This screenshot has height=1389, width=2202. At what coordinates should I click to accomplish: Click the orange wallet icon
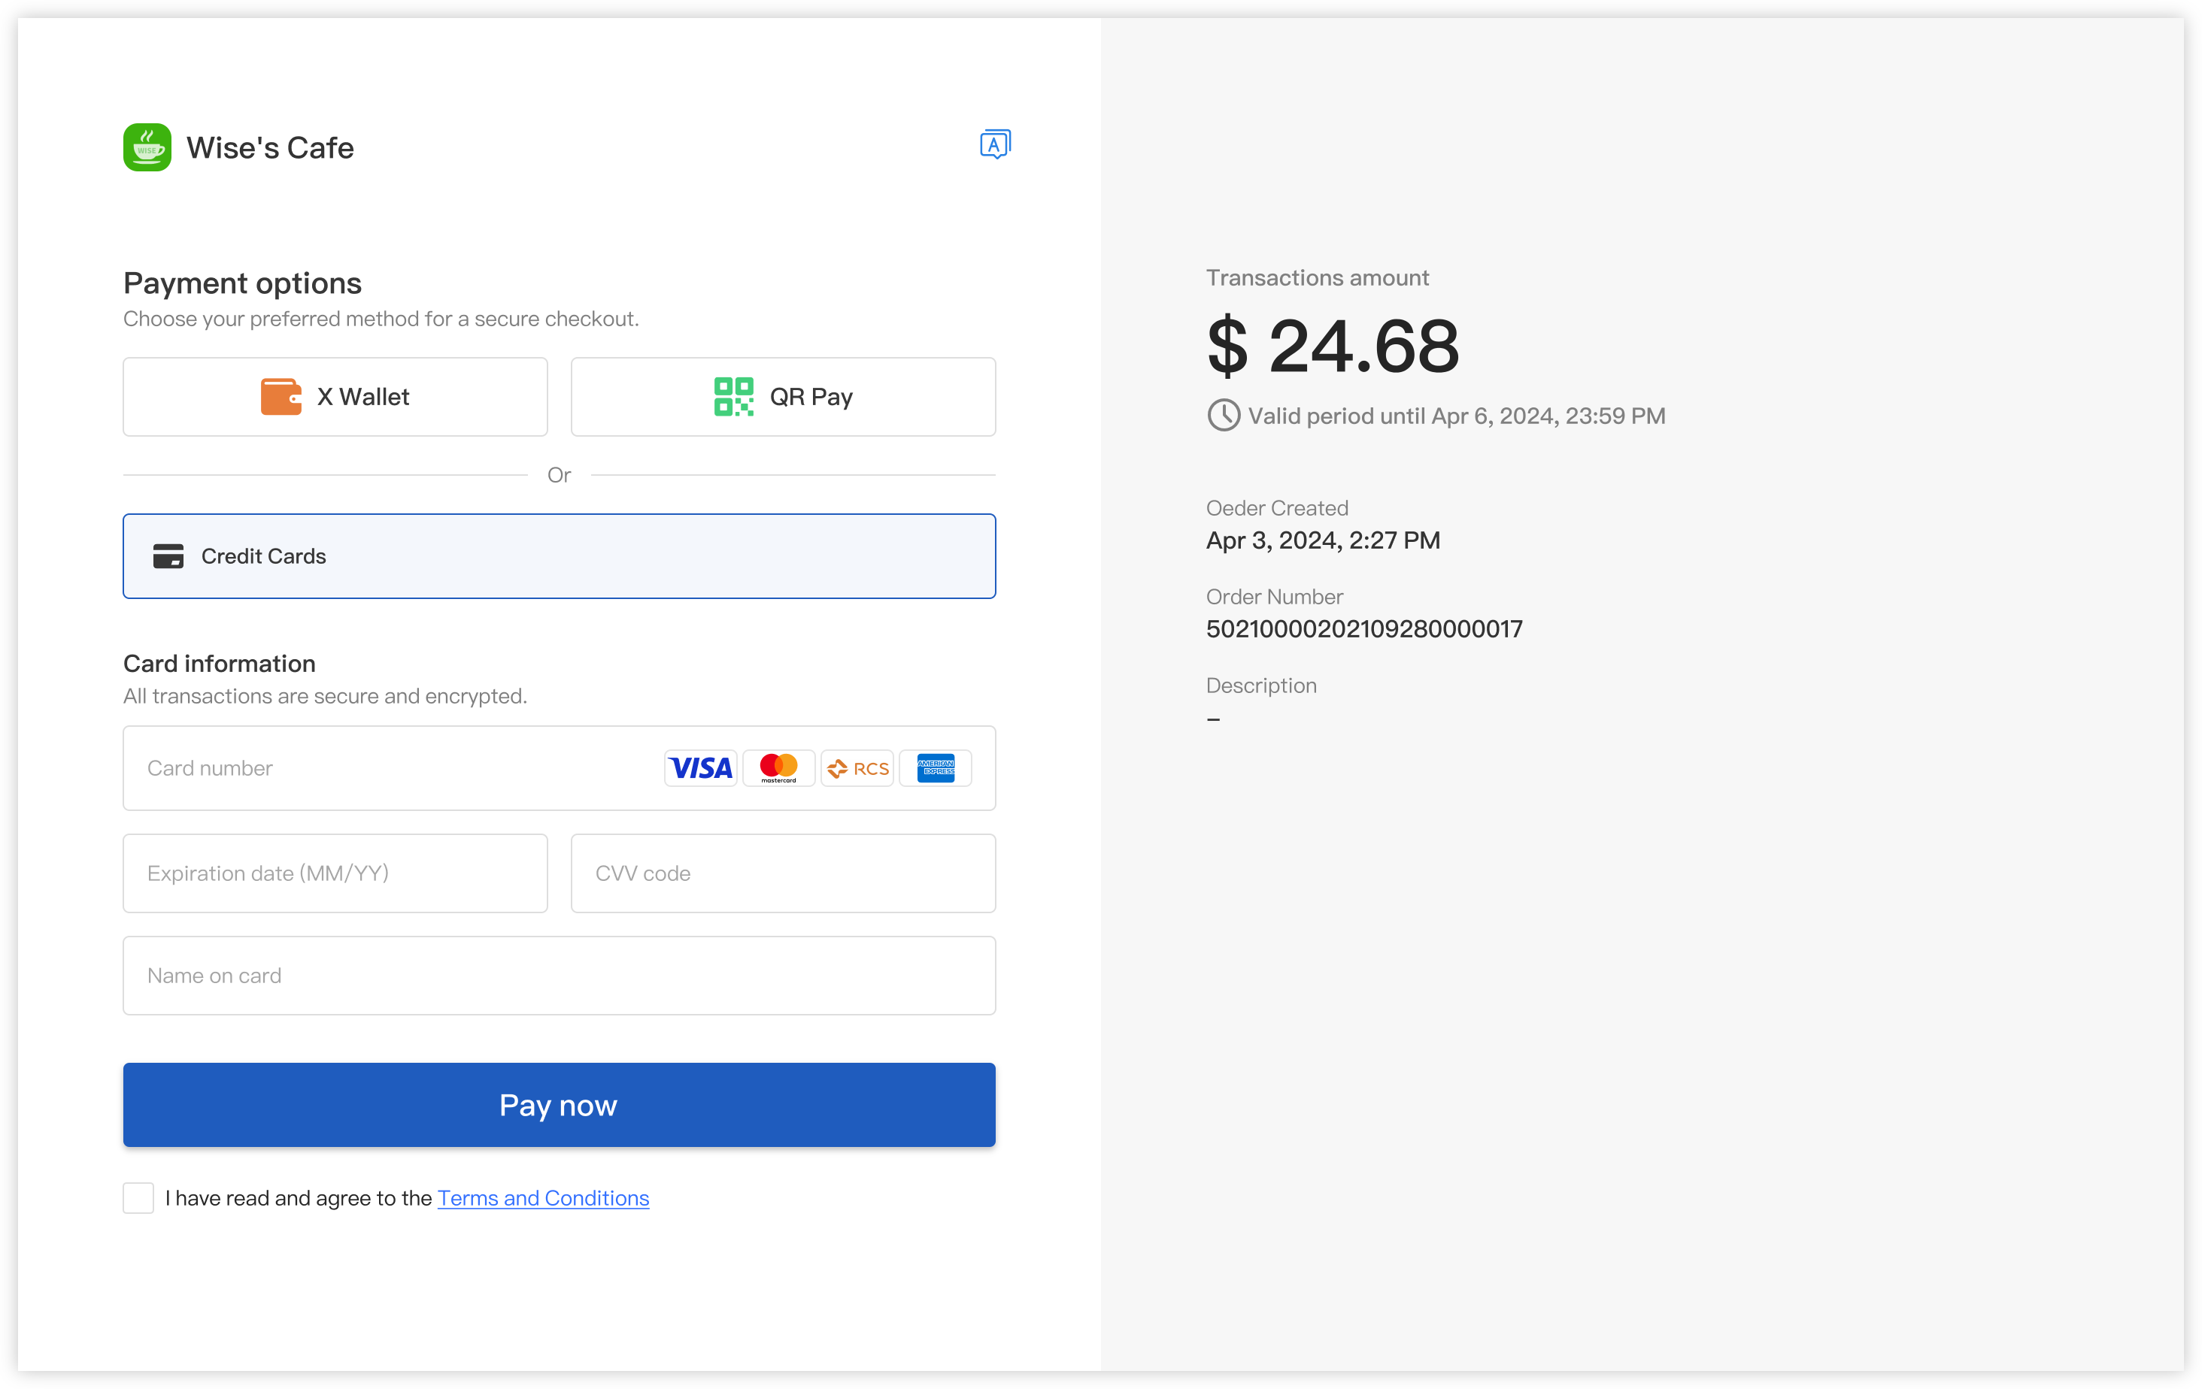(281, 397)
